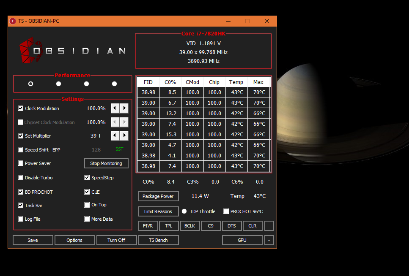The image size is (409, 276).
Task: Click the 128 Speed Shift EPP value
Action: (x=96, y=150)
